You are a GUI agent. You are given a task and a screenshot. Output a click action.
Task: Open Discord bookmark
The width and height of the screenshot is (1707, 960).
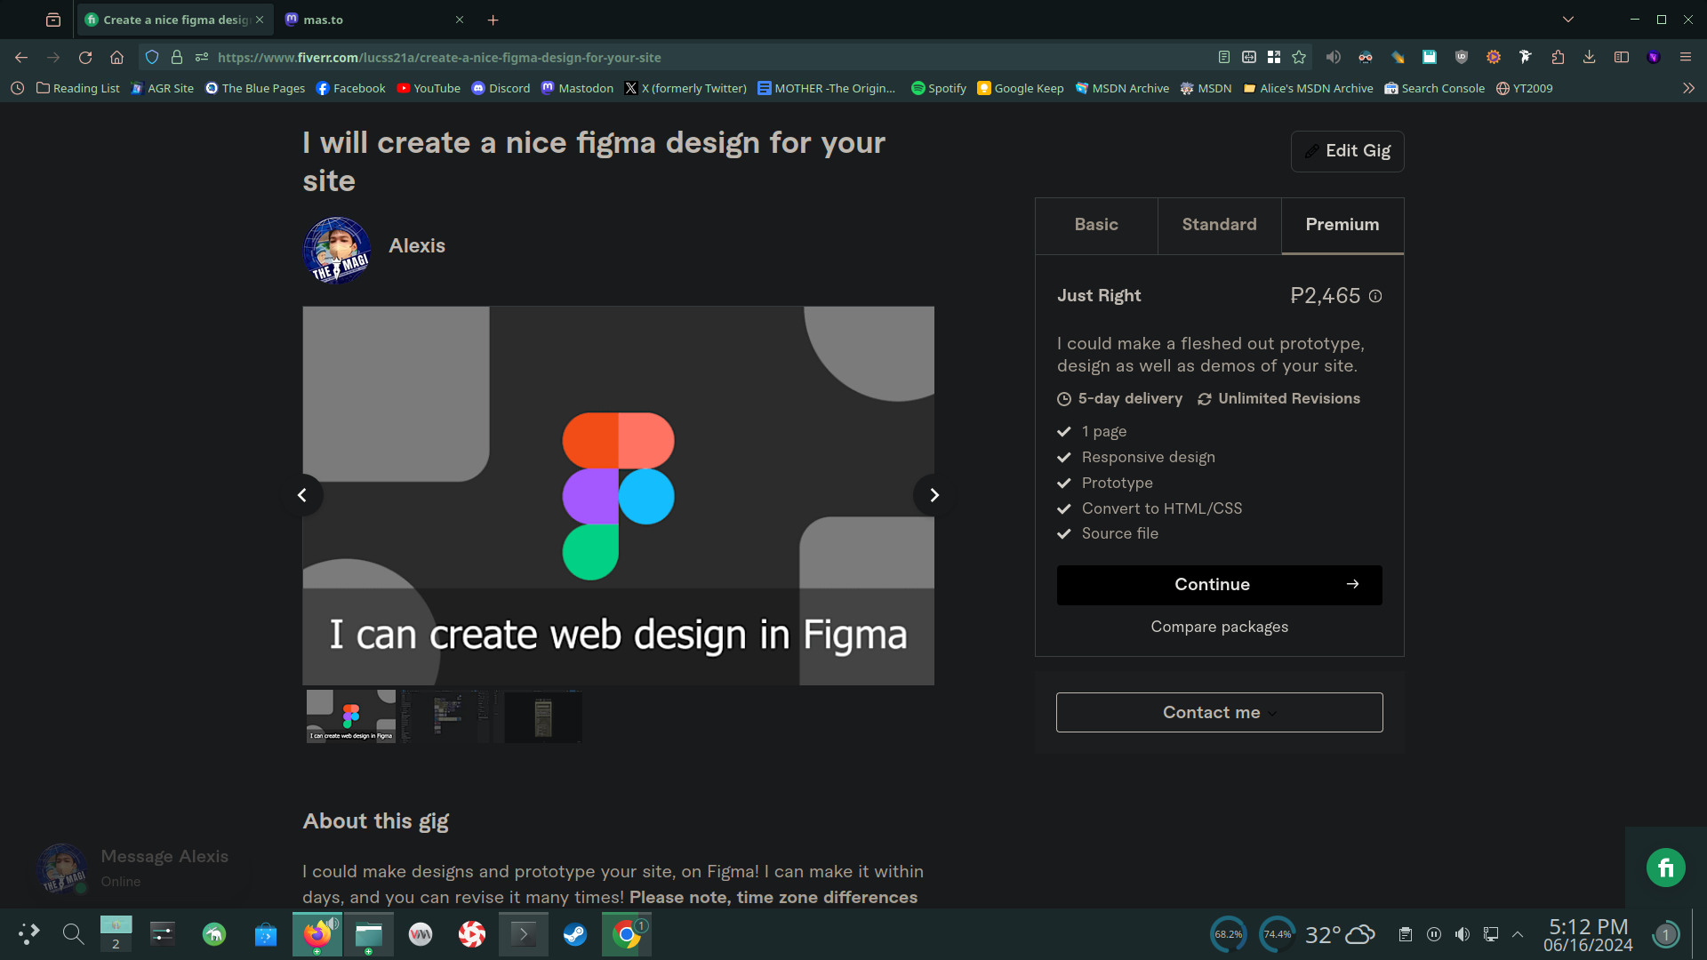(x=501, y=88)
